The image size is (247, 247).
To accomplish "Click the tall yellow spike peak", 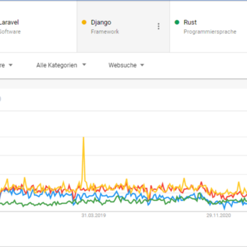I will pyautogui.click(x=84, y=138).
